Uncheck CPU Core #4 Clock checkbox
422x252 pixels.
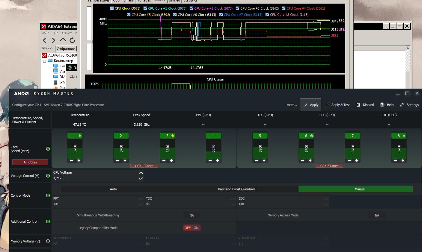pos(283,8)
